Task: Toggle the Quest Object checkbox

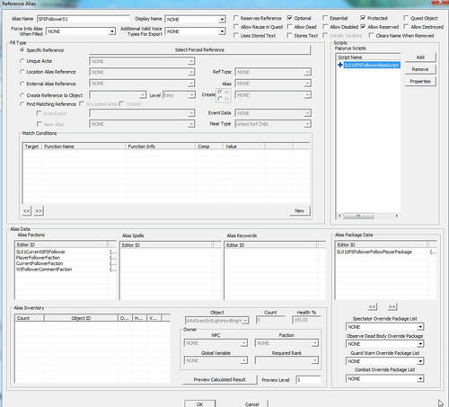Action: 406,18
